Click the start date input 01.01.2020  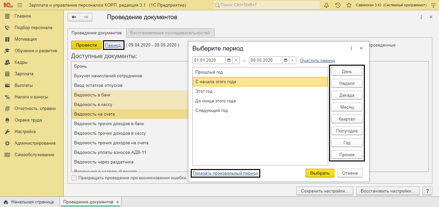pos(209,60)
